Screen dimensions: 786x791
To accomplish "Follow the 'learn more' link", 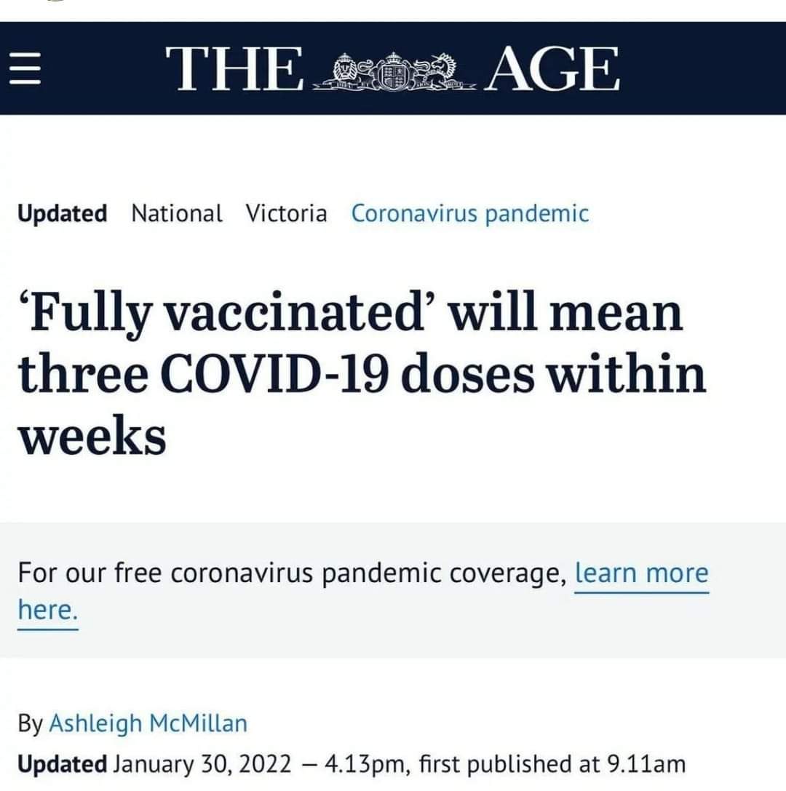I will click(x=641, y=573).
